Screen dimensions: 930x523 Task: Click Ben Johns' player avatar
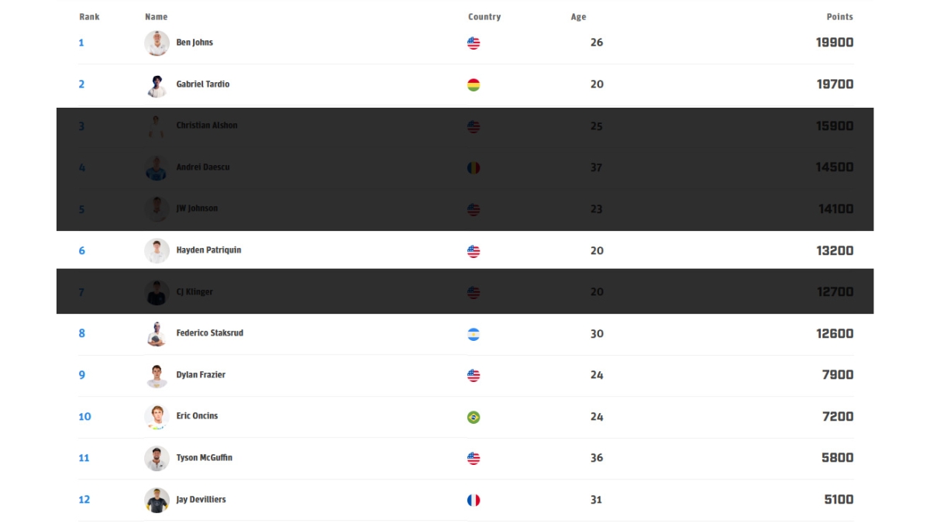(x=157, y=43)
